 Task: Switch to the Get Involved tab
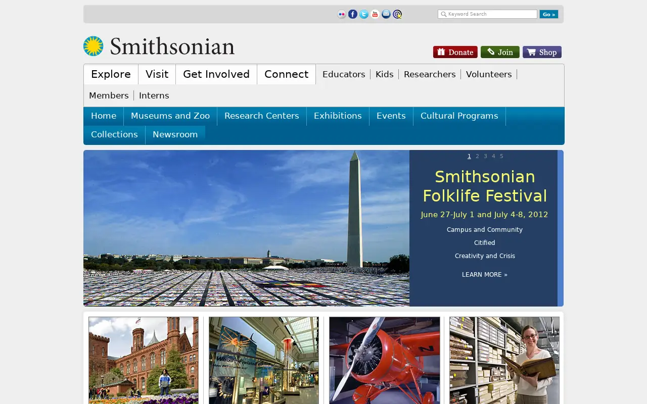click(x=216, y=74)
